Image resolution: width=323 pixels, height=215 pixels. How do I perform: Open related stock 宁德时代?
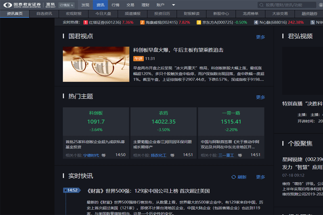click(x=91, y=155)
